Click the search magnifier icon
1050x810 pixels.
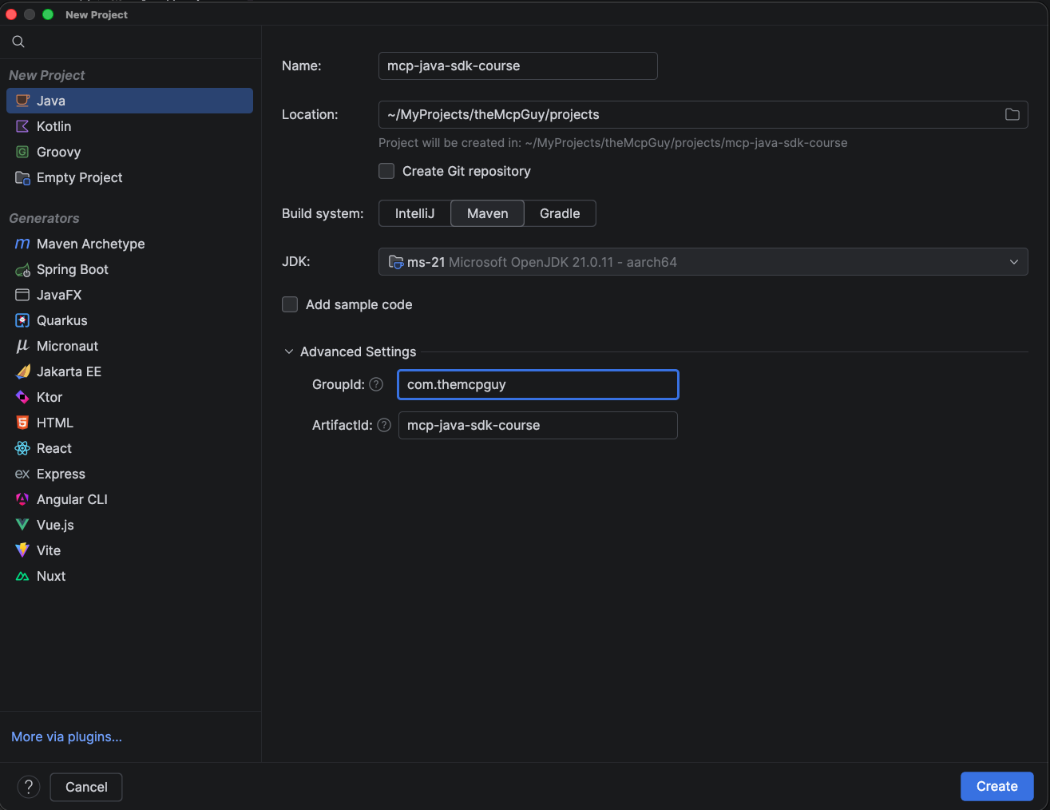(18, 42)
